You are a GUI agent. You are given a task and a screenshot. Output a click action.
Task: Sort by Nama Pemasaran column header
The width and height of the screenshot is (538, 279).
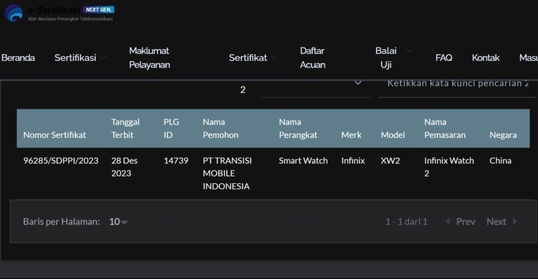pyautogui.click(x=445, y=128)
